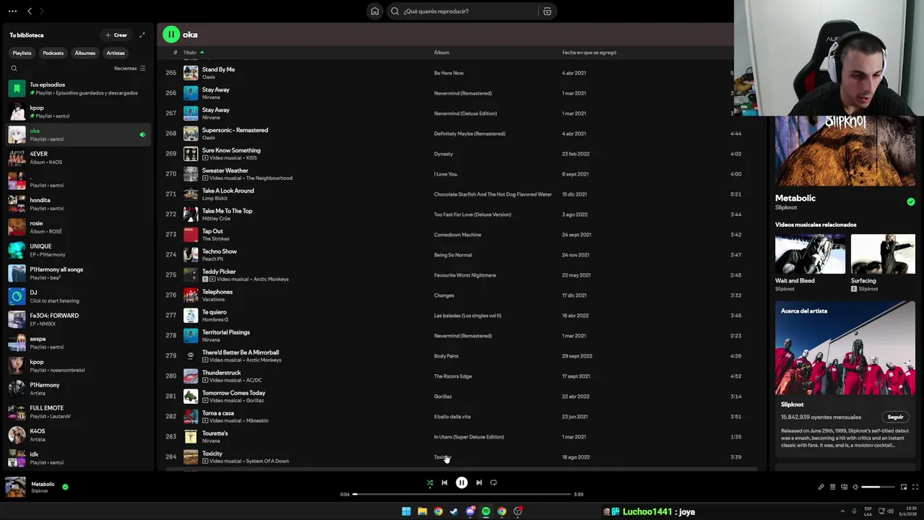This screenshot has height=520, width=924.
Task: Select the Artistas filter chip
Action: point(115,53)
